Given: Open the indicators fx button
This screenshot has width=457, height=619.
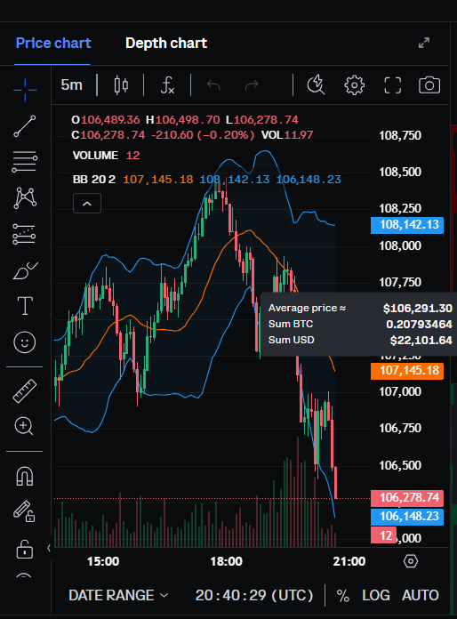Looking at the screenshot, I should pos(167,84).
